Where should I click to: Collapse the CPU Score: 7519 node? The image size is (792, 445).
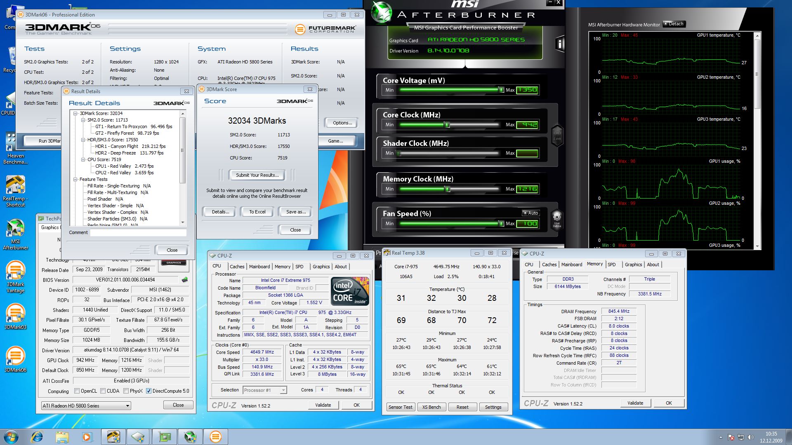pos(83,159)
